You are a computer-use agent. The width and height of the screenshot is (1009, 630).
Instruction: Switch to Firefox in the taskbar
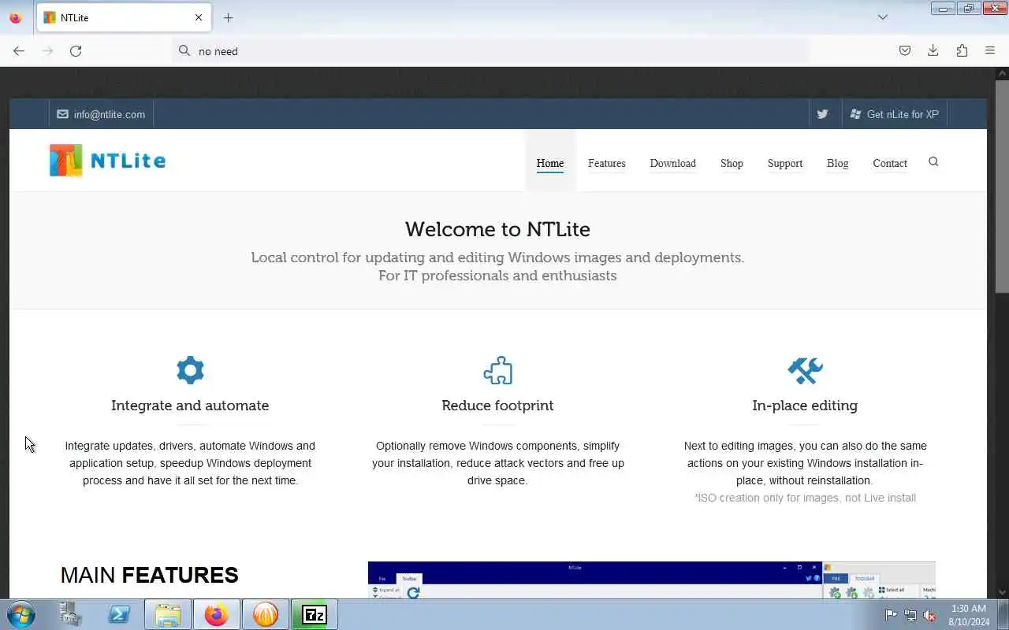[x=217, y=614]
